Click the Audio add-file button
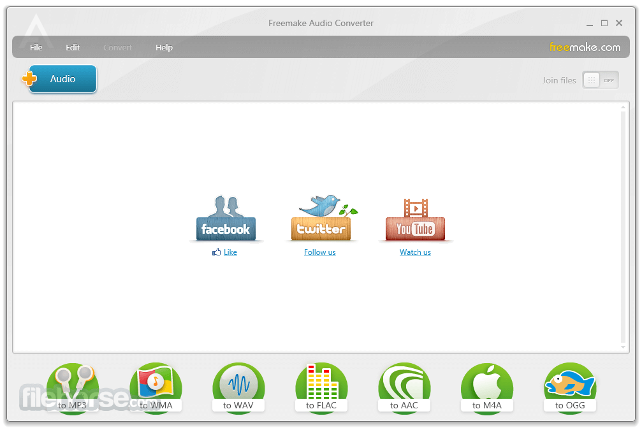642x430 pixels. tap(62, 79)
